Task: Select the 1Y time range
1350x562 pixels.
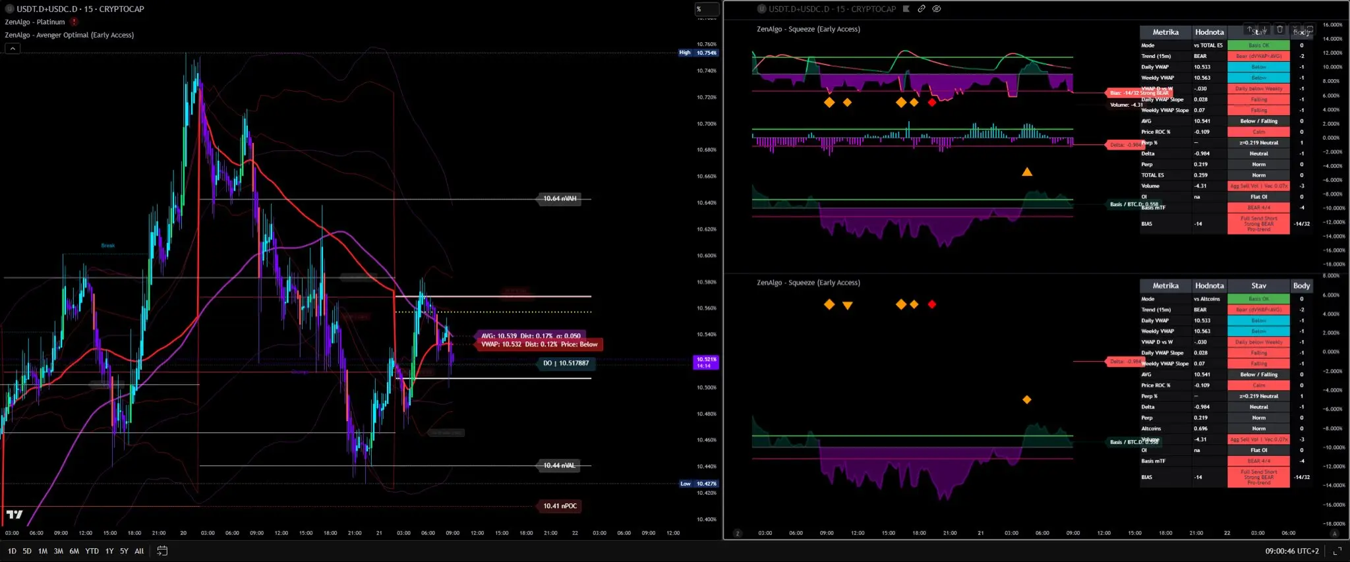Action: (109, 551)
